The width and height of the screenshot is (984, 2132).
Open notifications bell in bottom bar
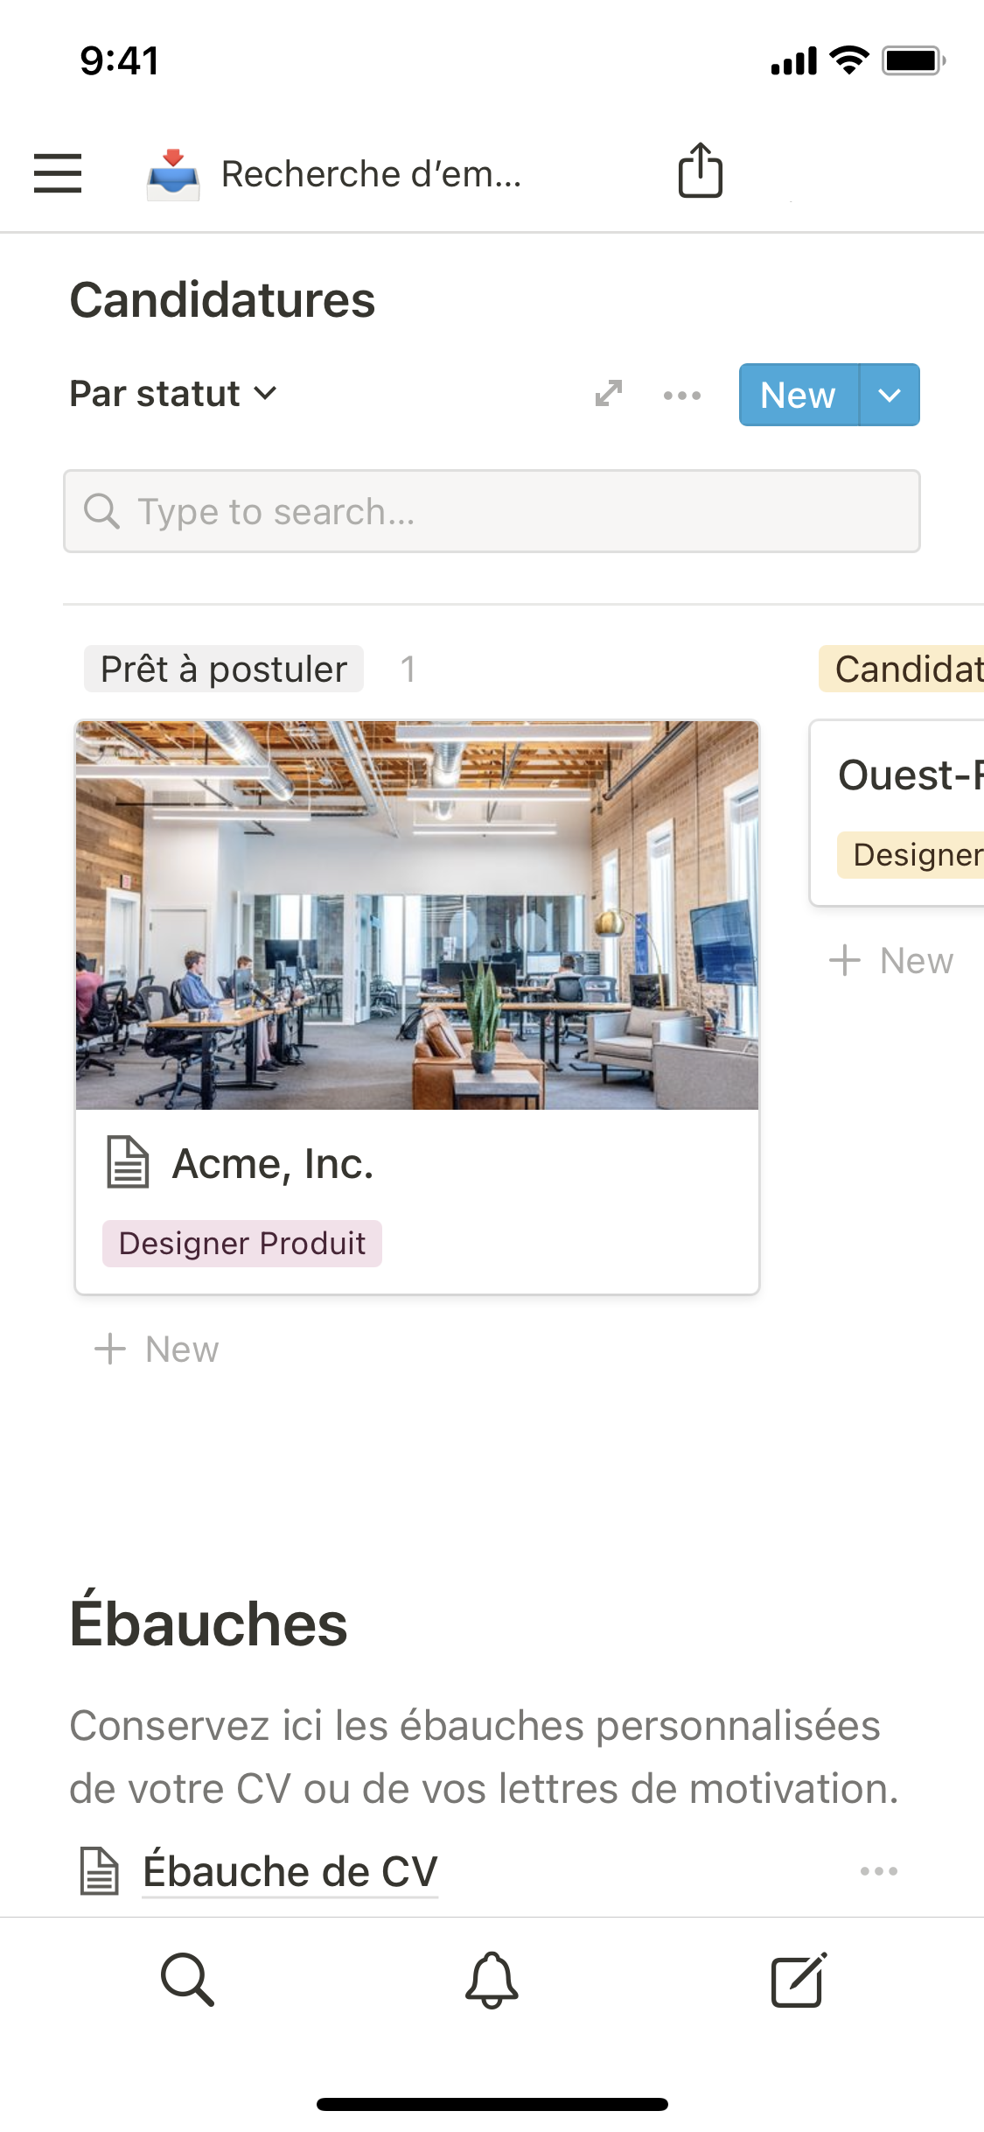pos(492,1980)
